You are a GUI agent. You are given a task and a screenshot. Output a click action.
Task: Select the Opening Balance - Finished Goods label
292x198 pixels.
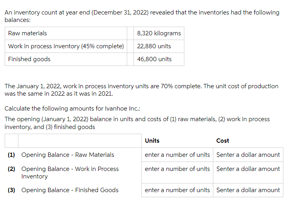(70, 190)
